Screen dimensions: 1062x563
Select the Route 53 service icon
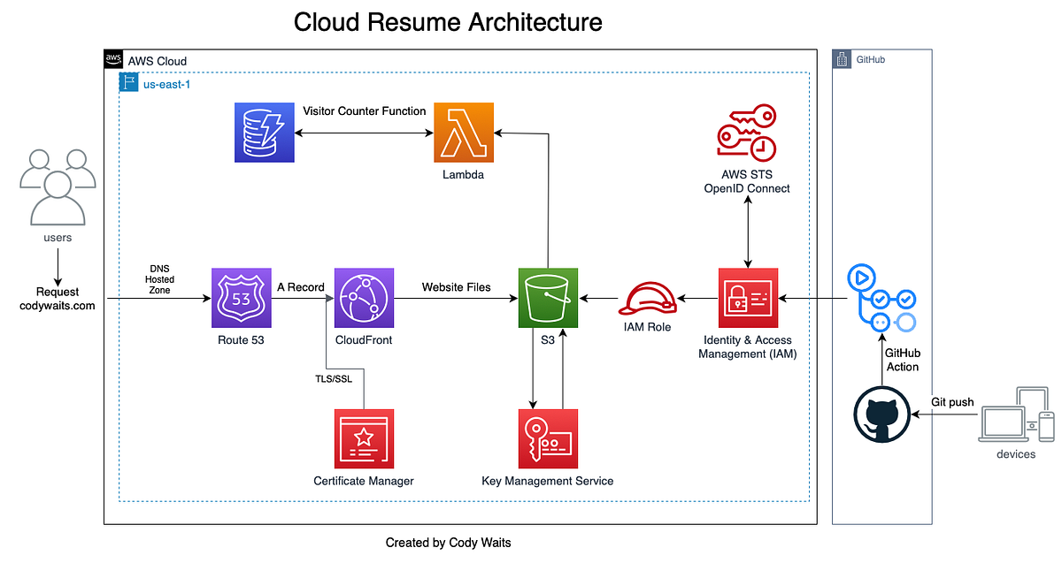241,298
